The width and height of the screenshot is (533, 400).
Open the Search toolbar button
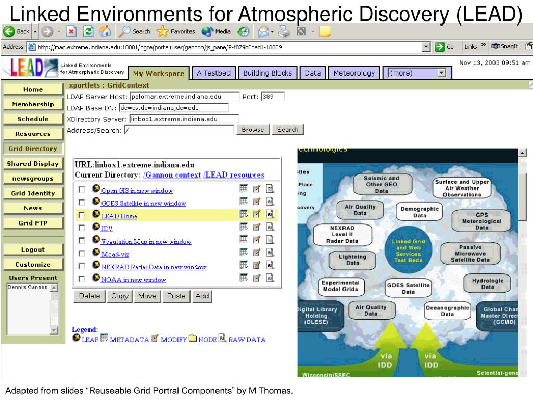coord(134,32)
